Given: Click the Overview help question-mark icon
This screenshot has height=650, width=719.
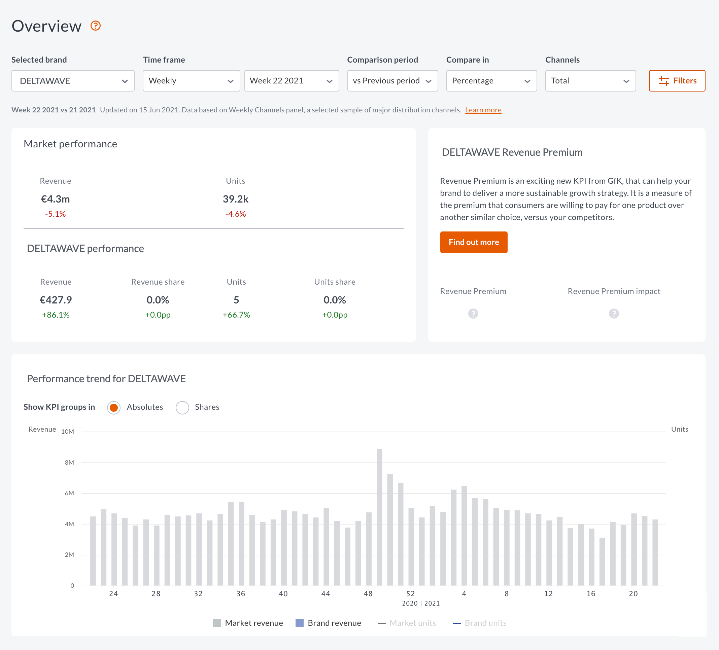Looking at the screenshot, I should pyautogui.click(x=95, y=26).
